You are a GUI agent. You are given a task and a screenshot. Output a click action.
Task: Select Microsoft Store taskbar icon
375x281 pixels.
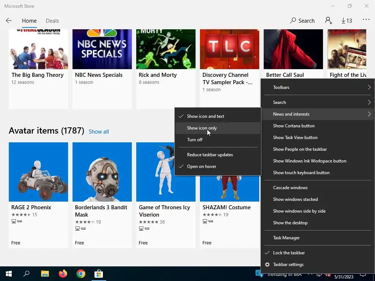pyautogui.click(x=99, y=274)
